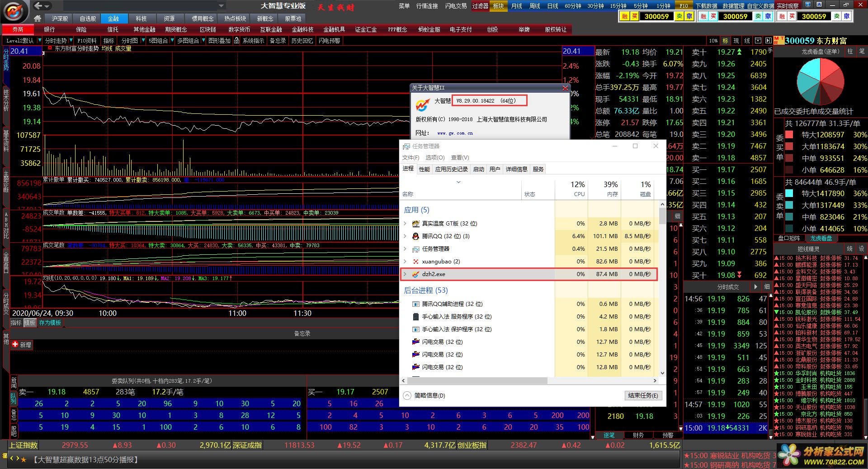Click the 设 settings button next to 短线精灵
The width and height of the screenshot is (868, 469).
click(861, 249)
